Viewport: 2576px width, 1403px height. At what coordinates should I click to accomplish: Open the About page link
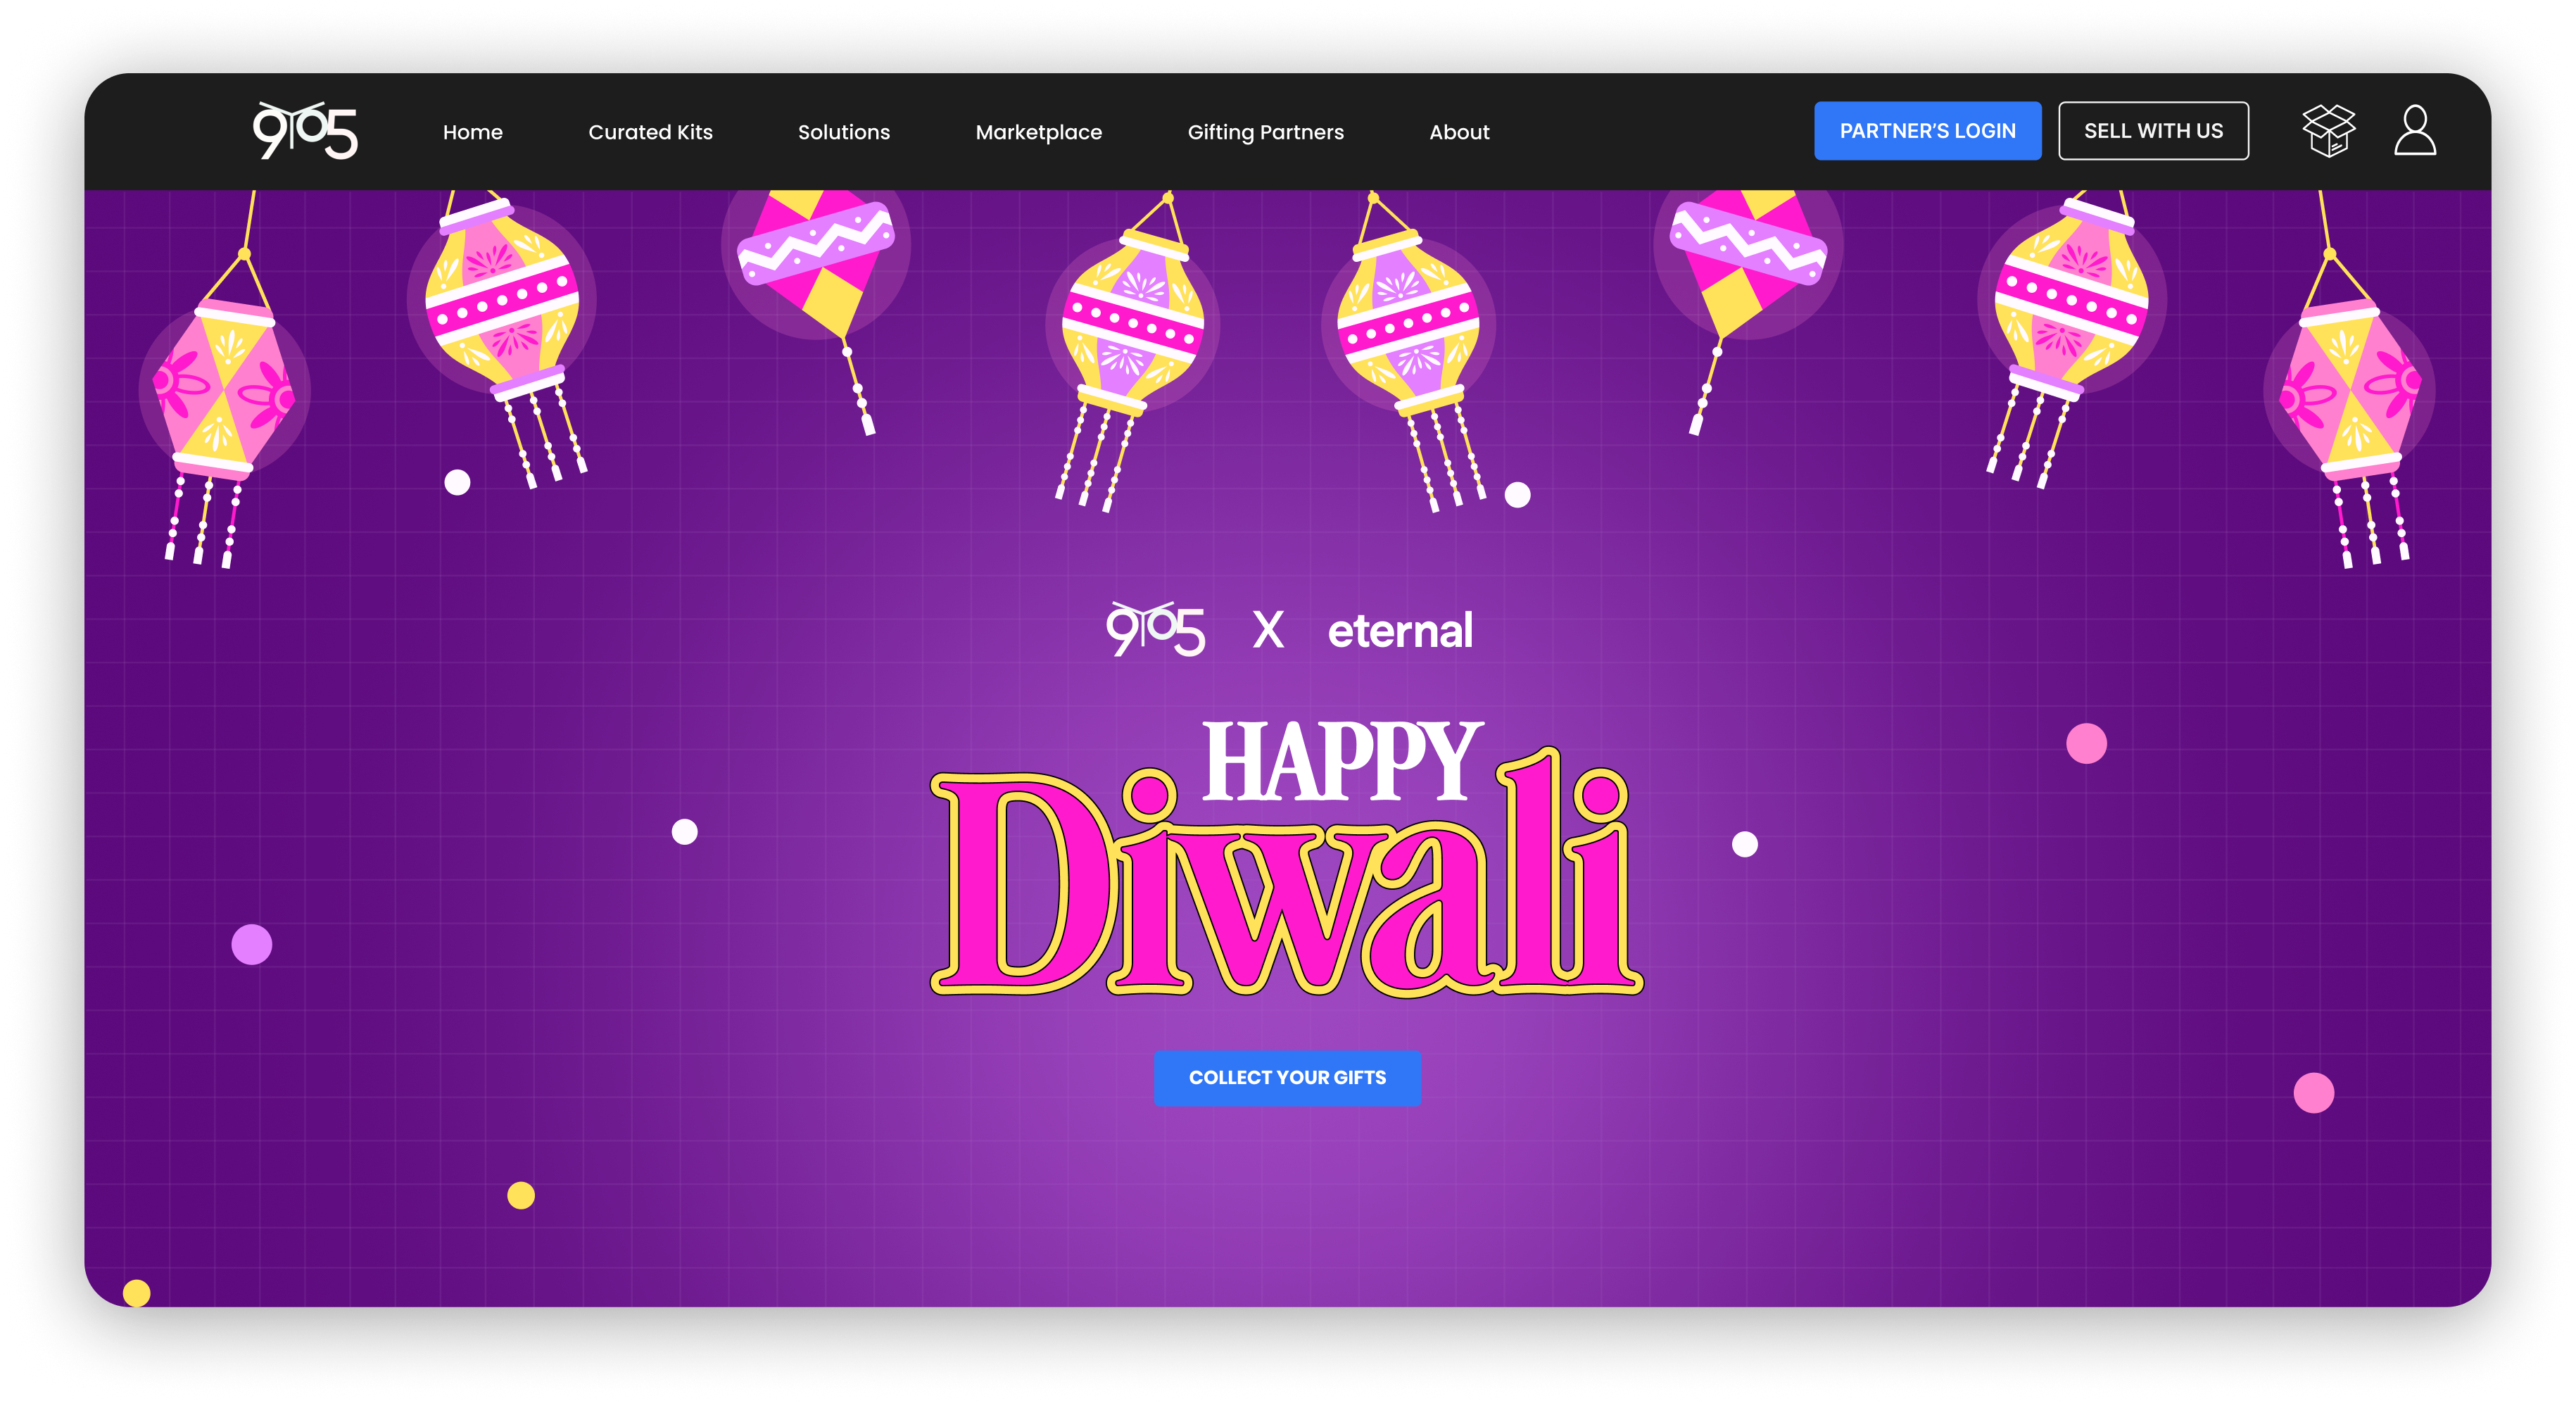[1459, 132]
